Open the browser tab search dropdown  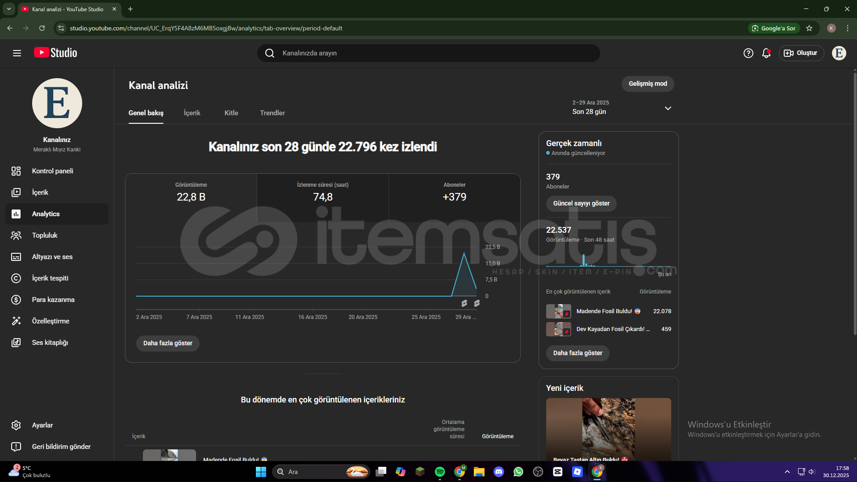(x=9, y=9)
